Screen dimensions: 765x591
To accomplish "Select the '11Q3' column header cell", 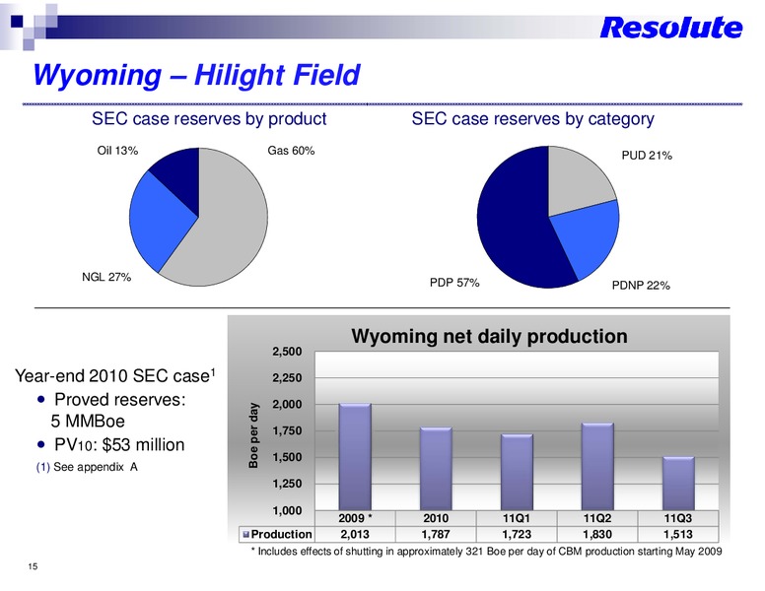I will (x=678, y=518).
